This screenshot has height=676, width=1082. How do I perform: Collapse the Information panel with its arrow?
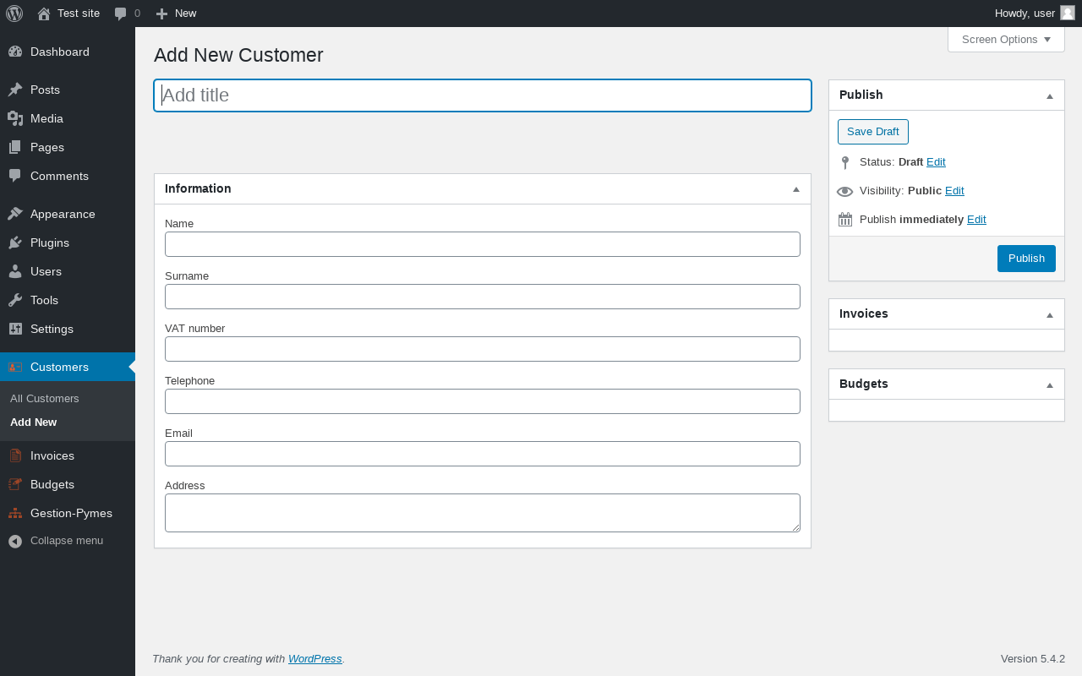795,189
